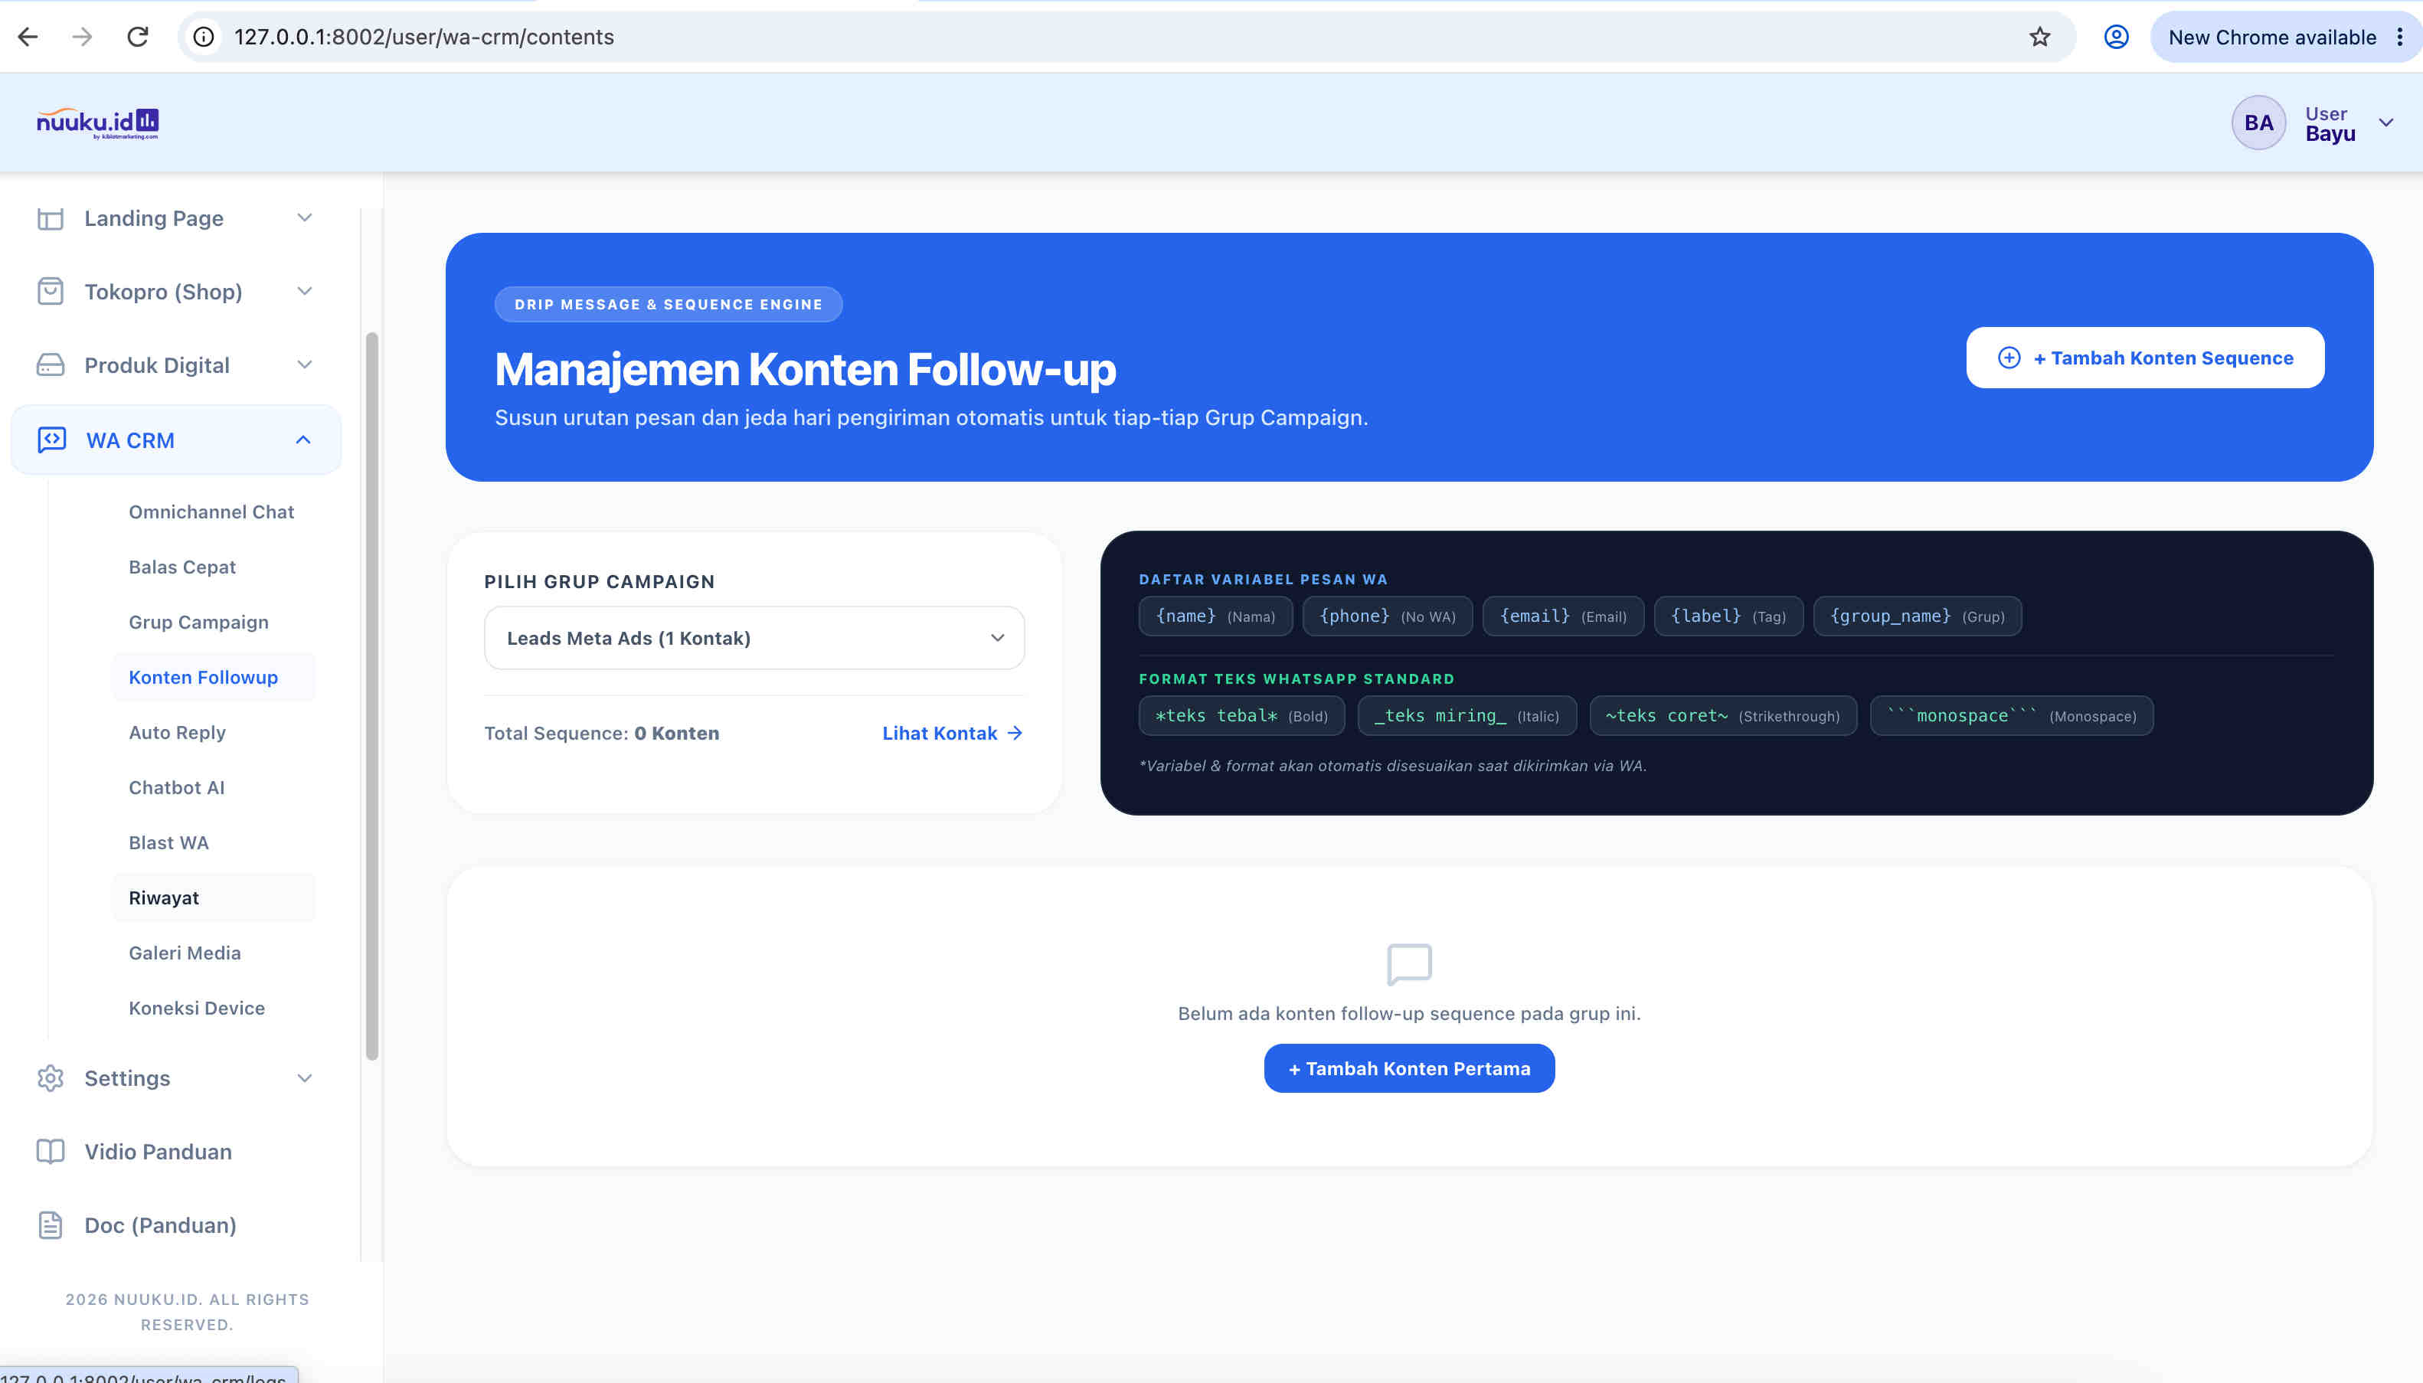Click the sidebar vertical scrollbar
The height and width of the screenshot is (1383, 2423).
[371, 696]
